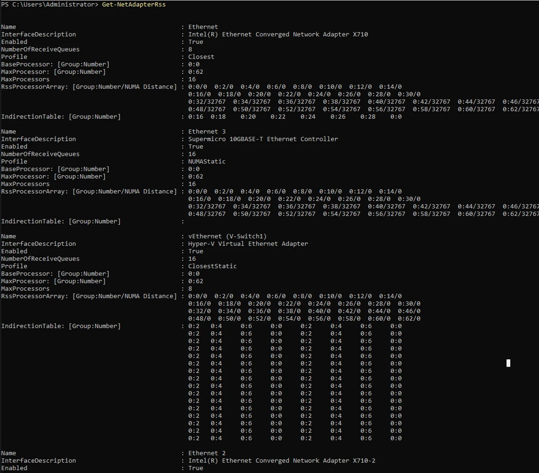Select the 'Ethernet 3' name value
Image resolution: width=539 pixels, height=473 pixels.
click(x=207, y=132)
